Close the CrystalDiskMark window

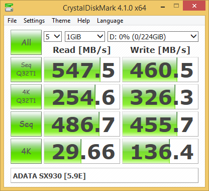pyautogui.click(x=194, y=6)
